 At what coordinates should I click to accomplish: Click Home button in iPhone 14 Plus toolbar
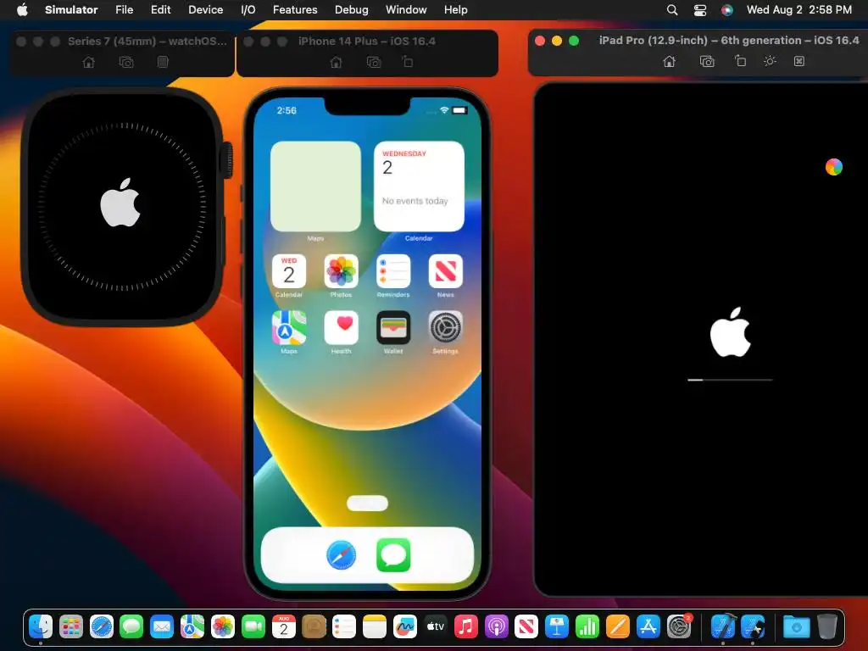click(x=336, y=62)
